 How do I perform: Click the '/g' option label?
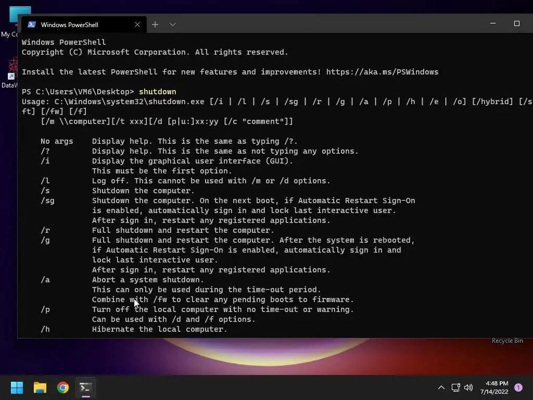[45, 240]
